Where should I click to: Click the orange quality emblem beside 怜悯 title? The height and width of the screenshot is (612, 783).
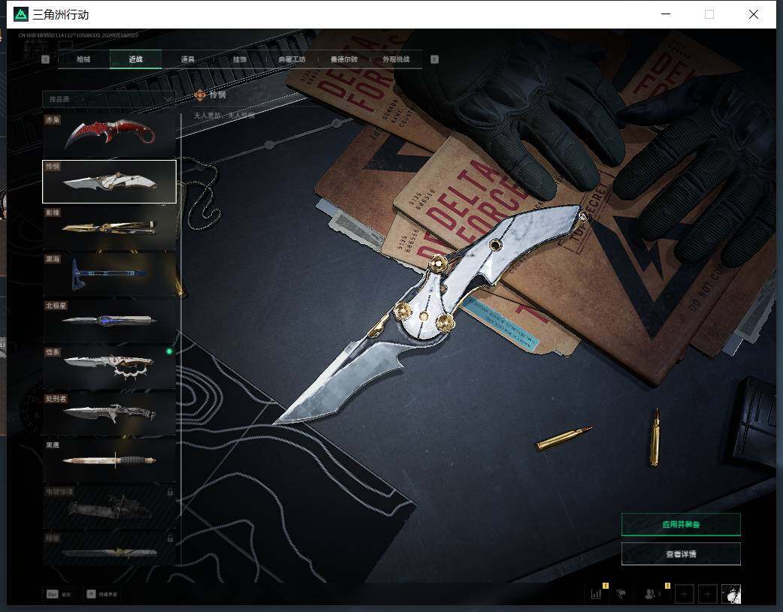coord(200,95)
